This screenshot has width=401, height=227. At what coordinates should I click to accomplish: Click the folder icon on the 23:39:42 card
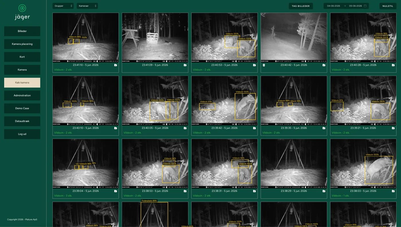(x=254, y=128)
